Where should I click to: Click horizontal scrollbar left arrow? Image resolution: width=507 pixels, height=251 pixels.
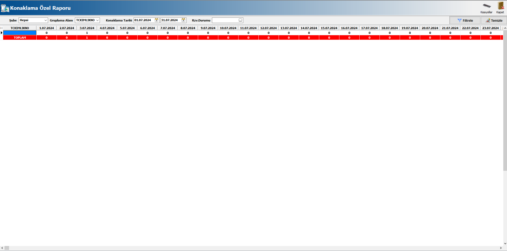point(2,248)
